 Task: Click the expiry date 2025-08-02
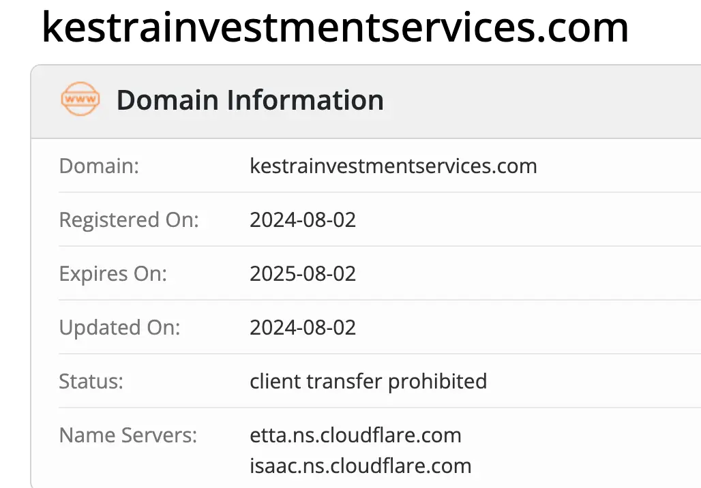303,273
